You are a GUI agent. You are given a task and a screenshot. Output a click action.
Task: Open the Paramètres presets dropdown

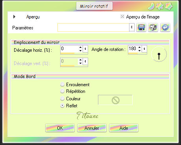pos(132,27)
